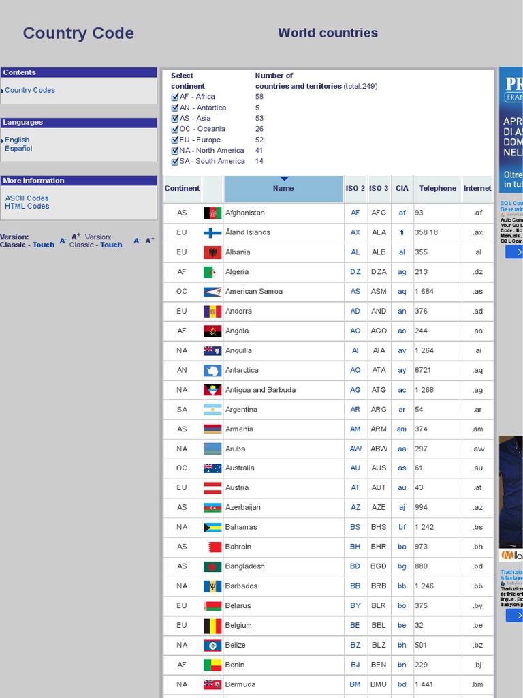This screenshot has width=523, height=698.
Task: Click the Belize flag icon
Action: [212, 645]
